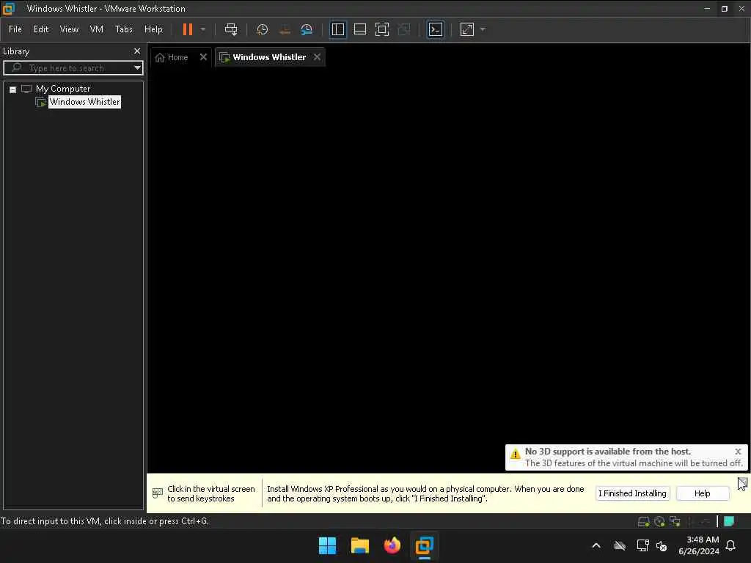The width and height of the screenshot is (751, 563).
Task: Click the teal message log status icon
Action: tap(729, 521)
